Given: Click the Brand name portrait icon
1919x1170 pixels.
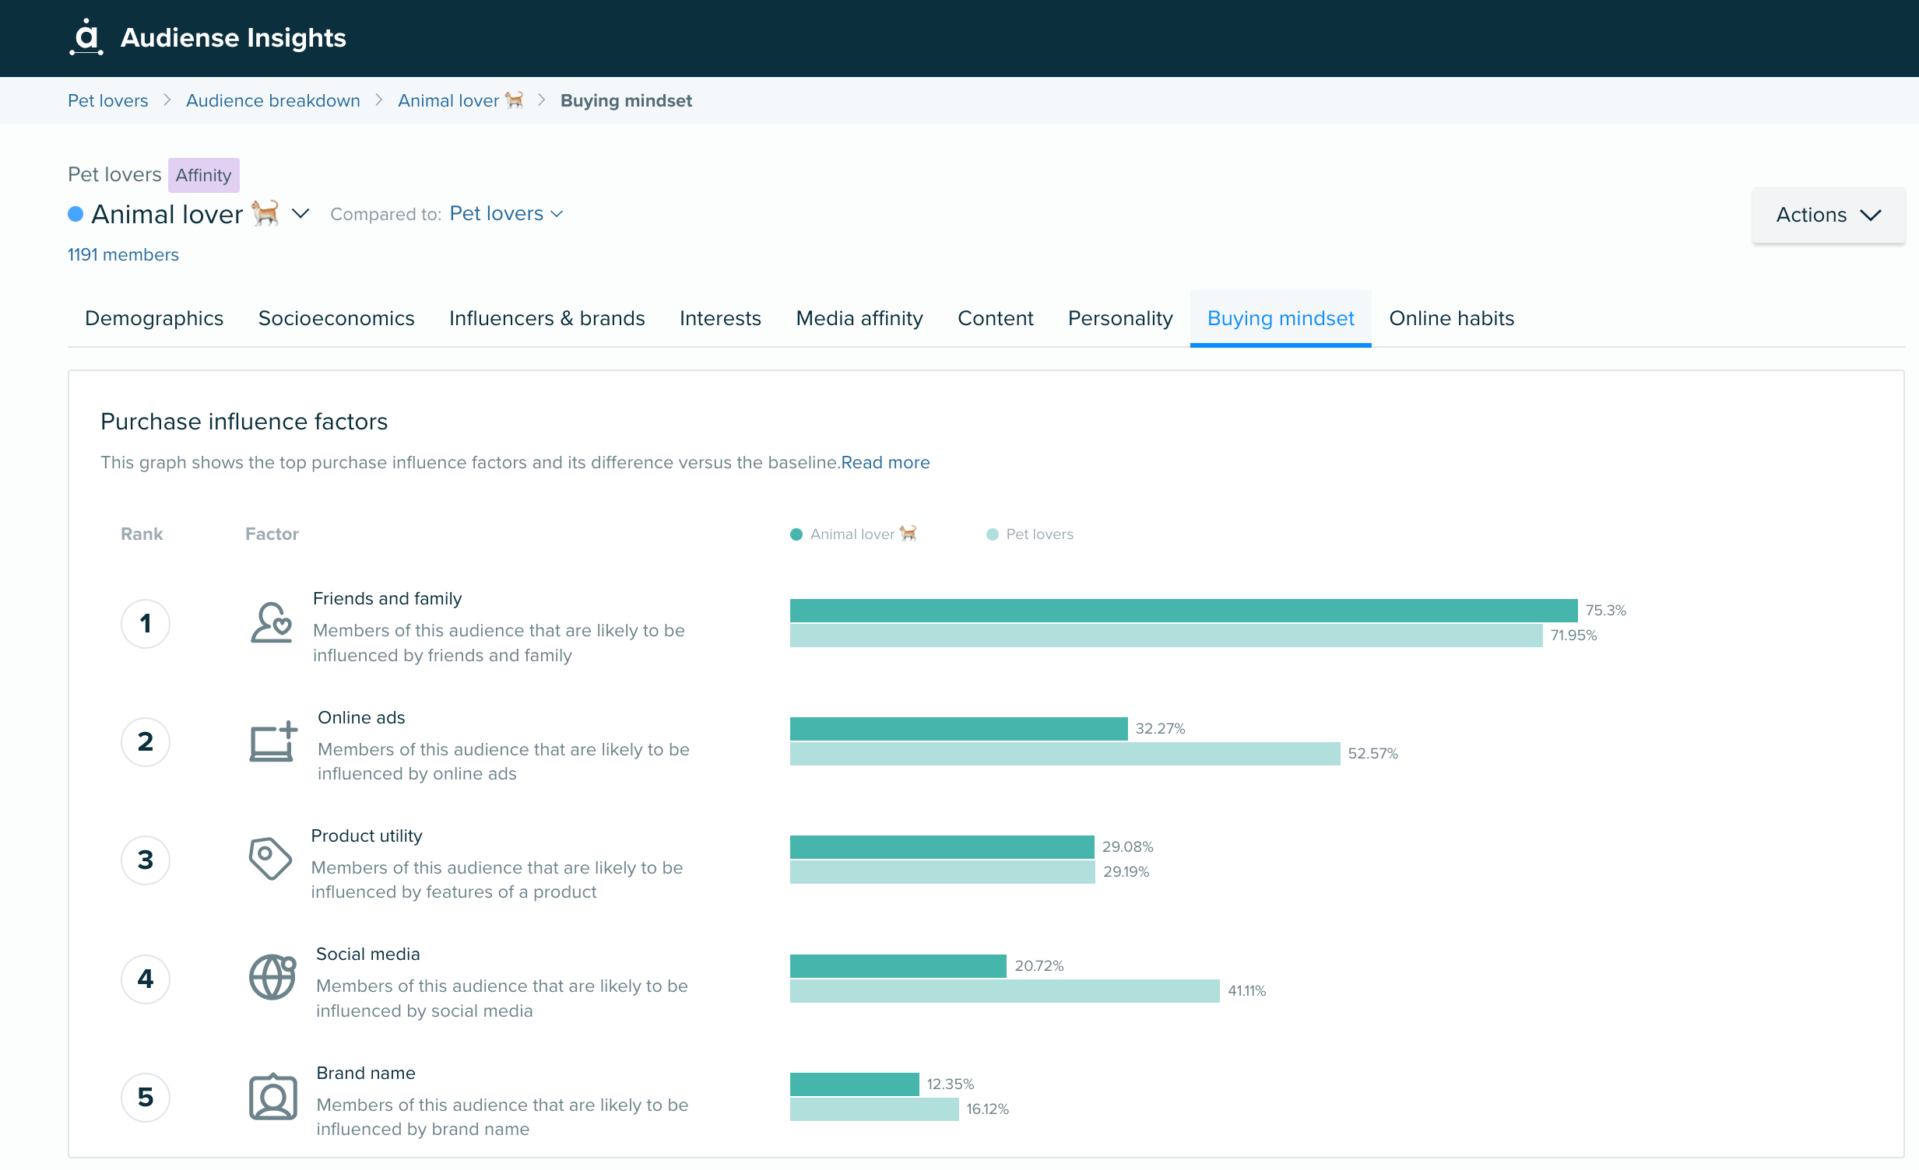Looking at the screenshot, I should [x=272, y=1097].
